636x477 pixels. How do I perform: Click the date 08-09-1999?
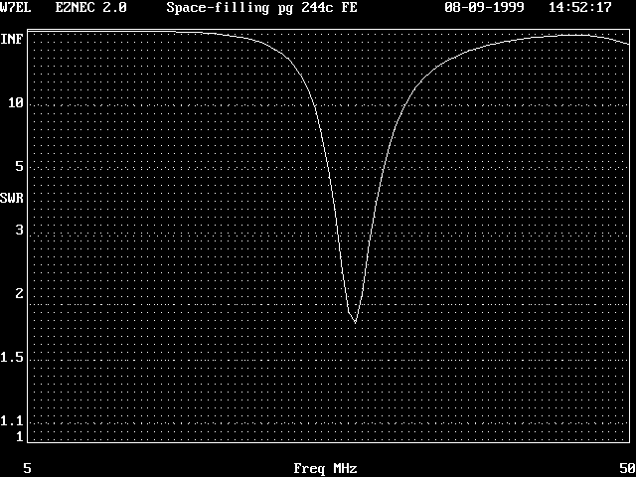pos(484,7)
